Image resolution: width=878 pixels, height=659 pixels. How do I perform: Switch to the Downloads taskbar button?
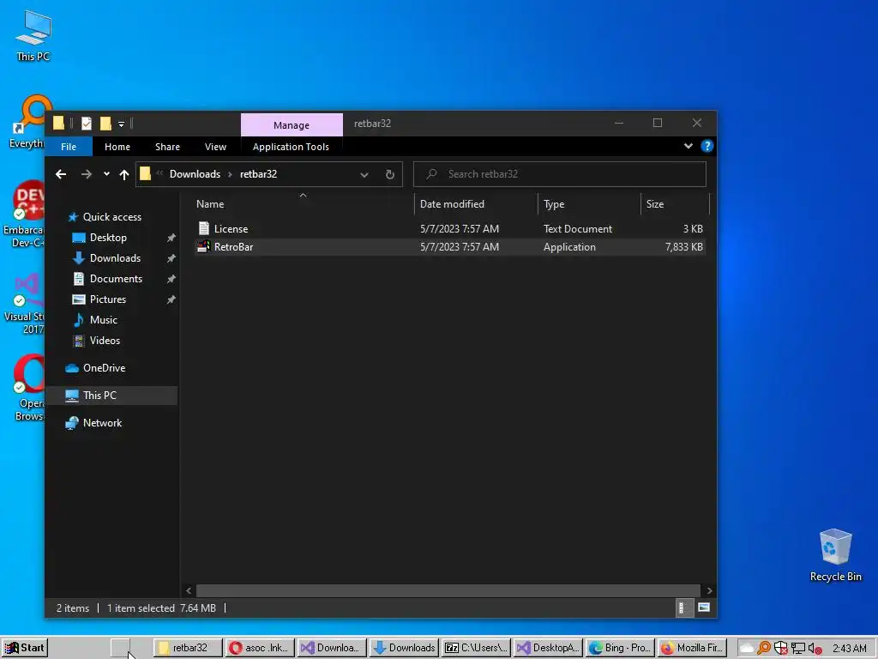point(405,648)
